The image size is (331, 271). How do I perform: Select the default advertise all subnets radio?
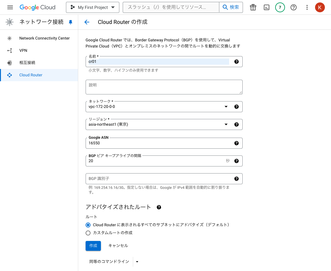tap(88, 225)
